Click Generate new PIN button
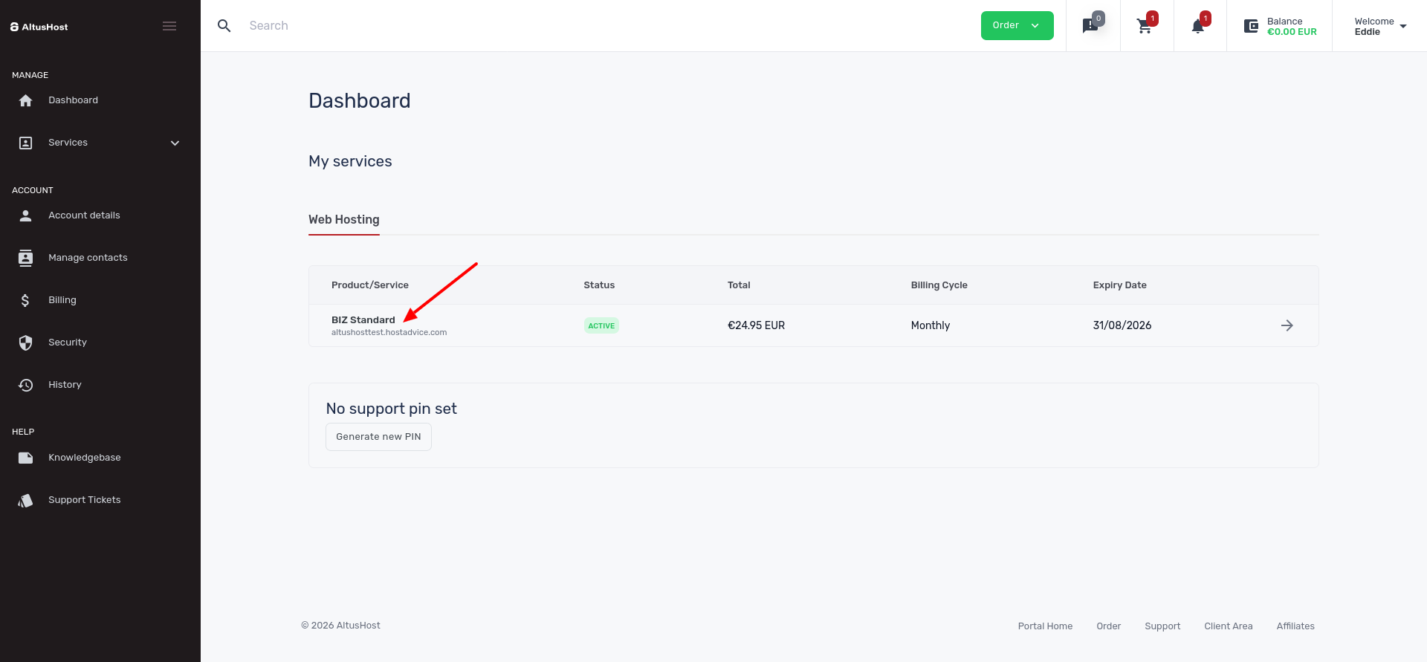Screen dimensions: 1427x662 pyautogui.click(x=378, y=437)
